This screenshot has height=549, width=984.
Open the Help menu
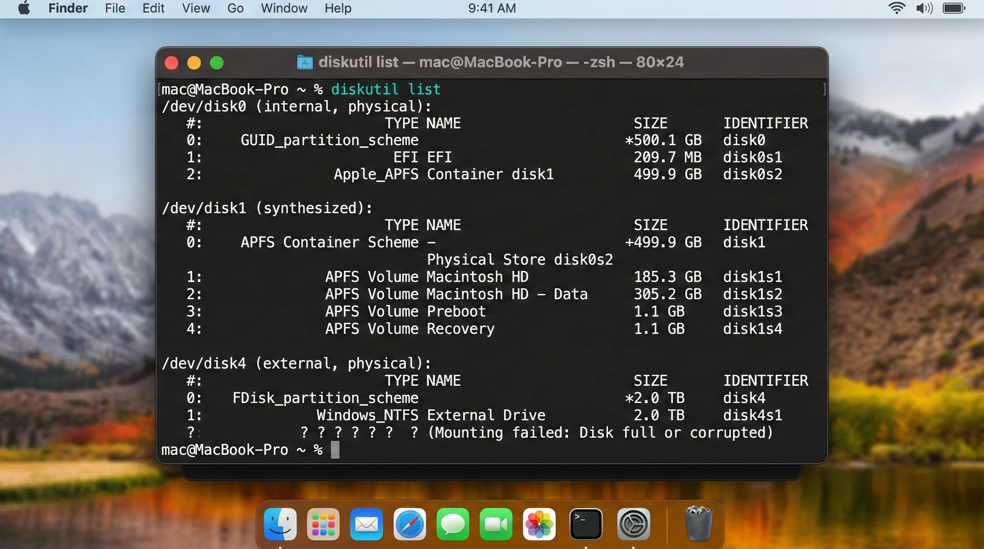pos(338,8)
